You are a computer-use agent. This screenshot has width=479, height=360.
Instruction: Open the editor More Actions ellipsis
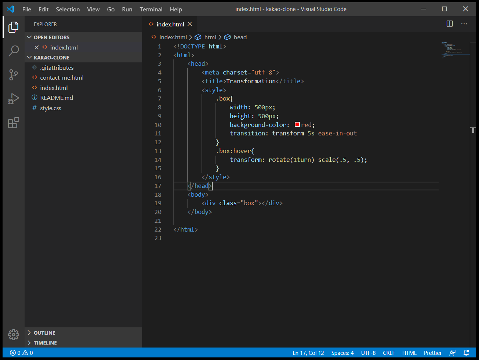(464, 24)
